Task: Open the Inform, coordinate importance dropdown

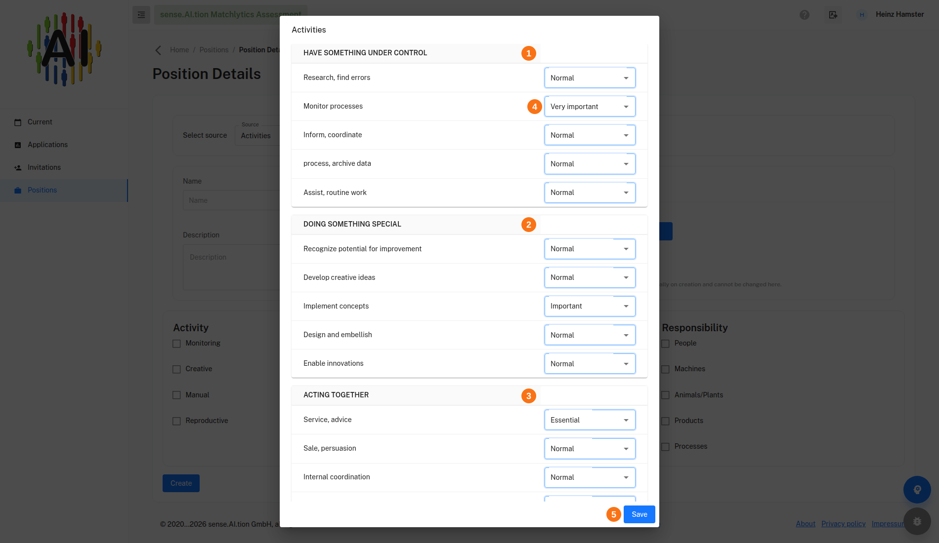Action: [590, 135]
